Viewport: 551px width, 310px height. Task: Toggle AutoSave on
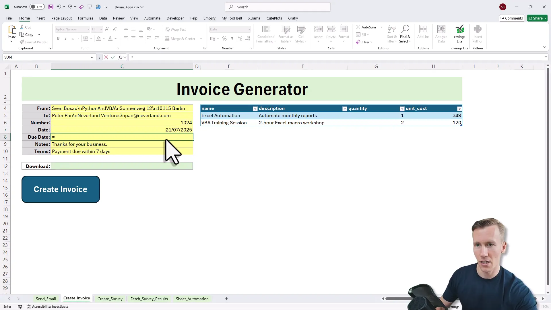pyautogui.click(x=37, y=7)
